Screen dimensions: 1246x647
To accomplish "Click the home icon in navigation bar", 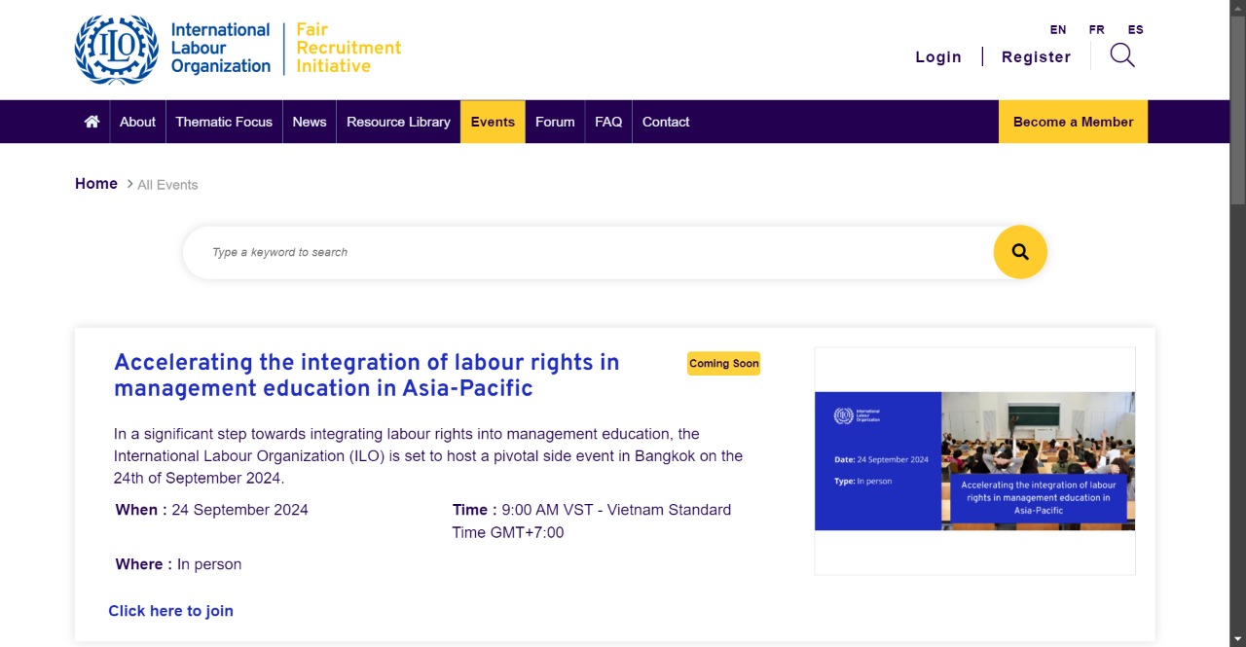I will tap(92, 122).
